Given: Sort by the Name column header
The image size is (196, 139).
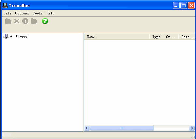Looking at the screenshot, I should [x=117, y=37].
